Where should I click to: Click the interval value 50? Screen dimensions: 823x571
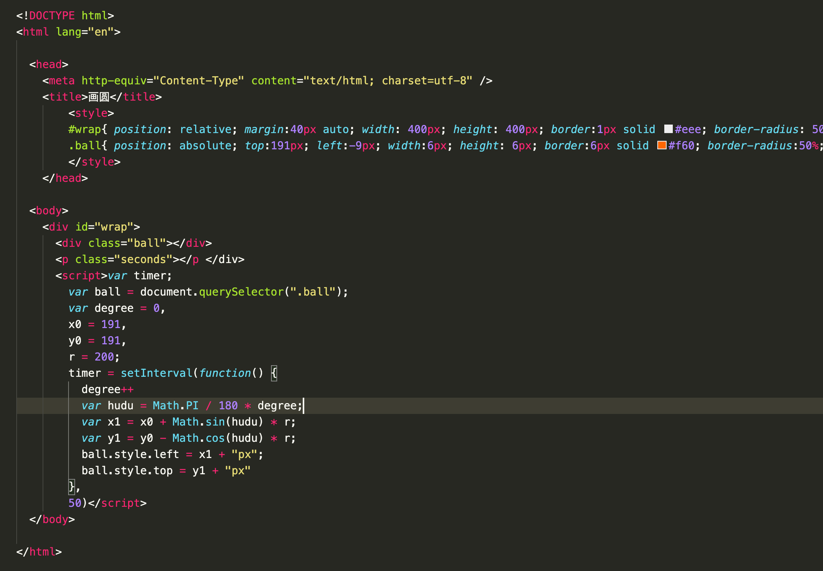pyautogui.click(x=75, y=503)
